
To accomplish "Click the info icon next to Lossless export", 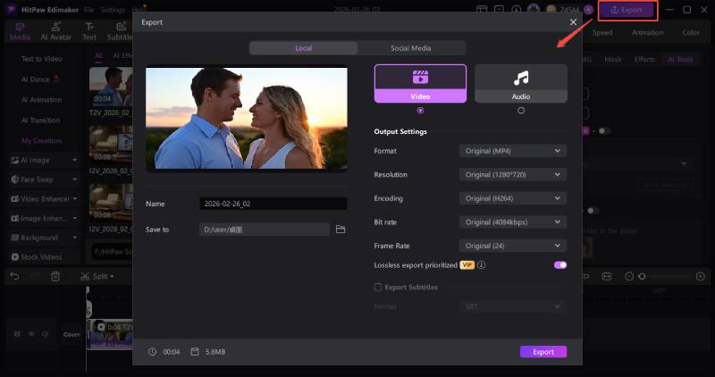I will coord(481,265).
